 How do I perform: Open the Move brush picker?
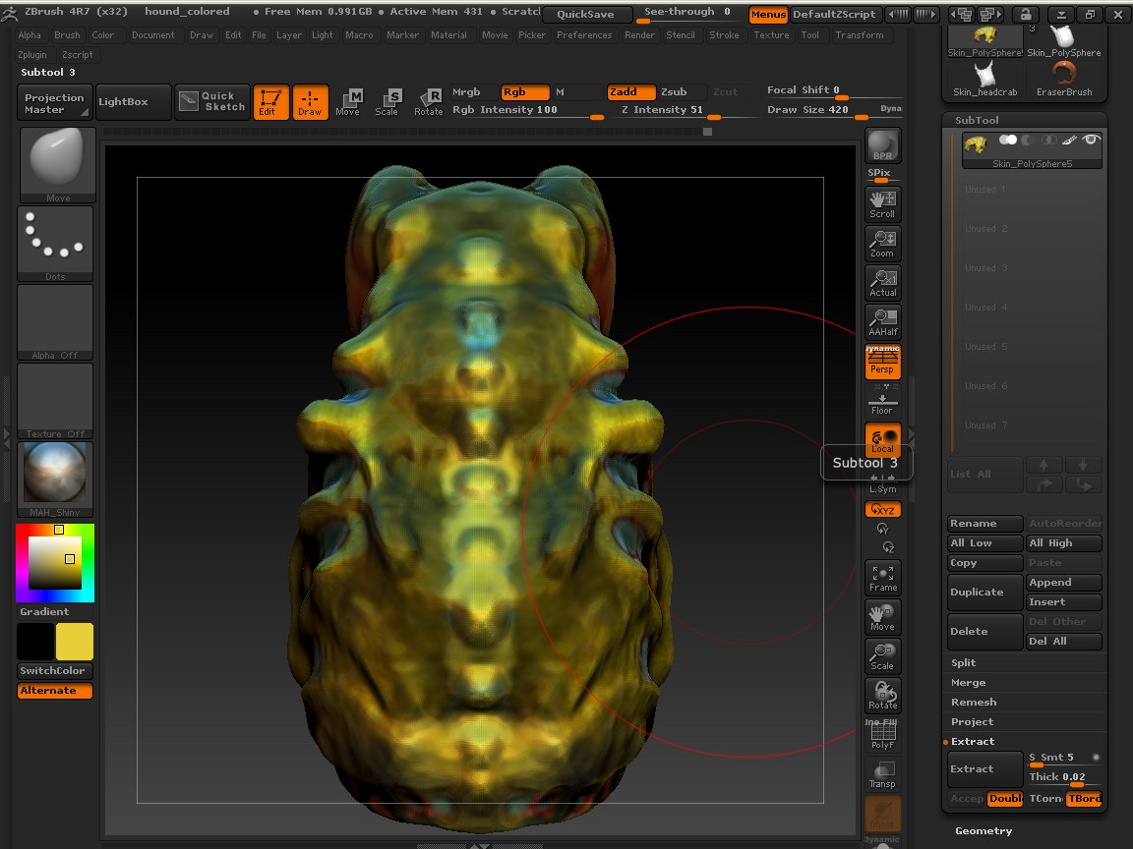point(57,164)
